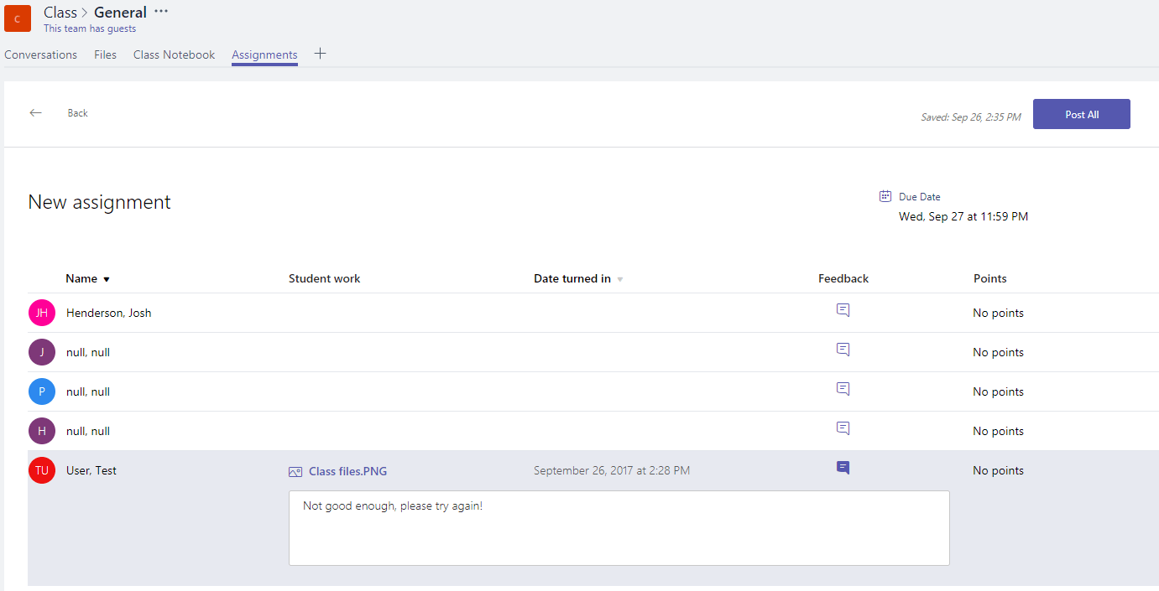Viewport: 1159px width, 591px height.
Task: Click the No points field for User, Test
Action: [999, 470]
